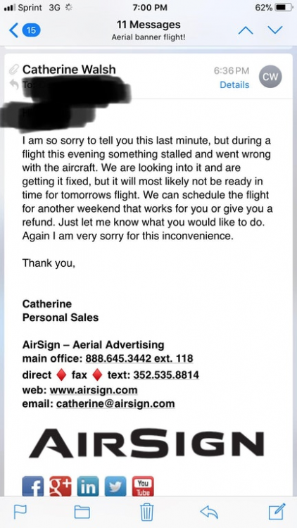Open the Google Plus icon
The image size is (297, 528).
coord(61,486)
